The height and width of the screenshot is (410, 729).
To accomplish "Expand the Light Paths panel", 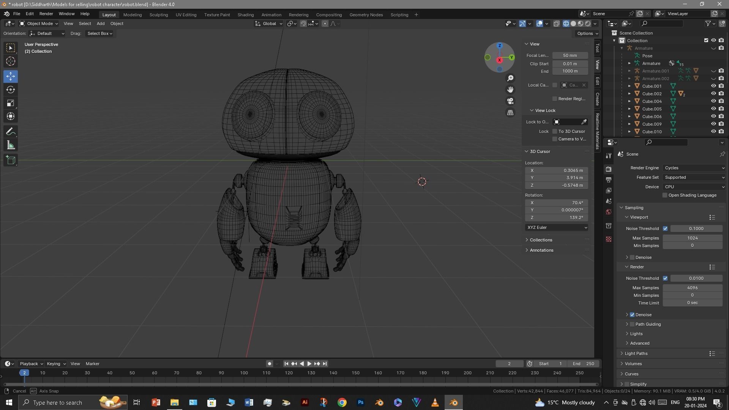I will tap(636, 353).
